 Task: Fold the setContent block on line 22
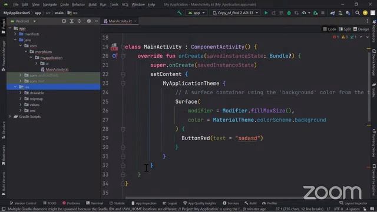[x=123, y=74]
